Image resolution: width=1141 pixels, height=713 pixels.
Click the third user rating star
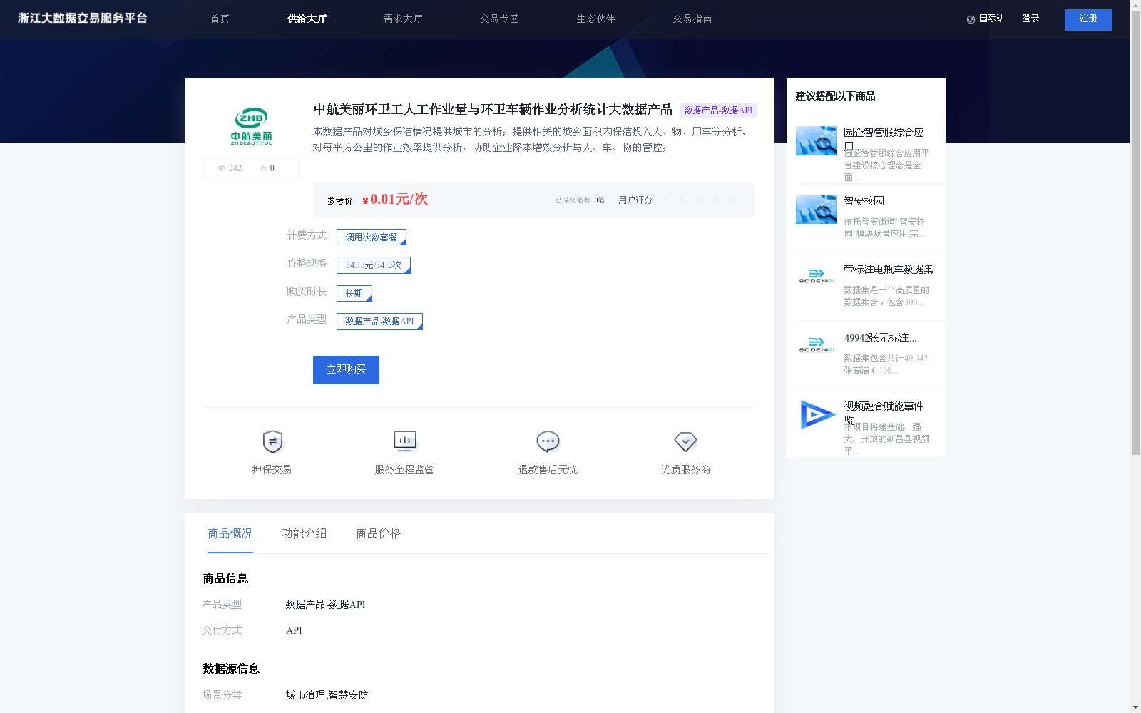point(699,200)
